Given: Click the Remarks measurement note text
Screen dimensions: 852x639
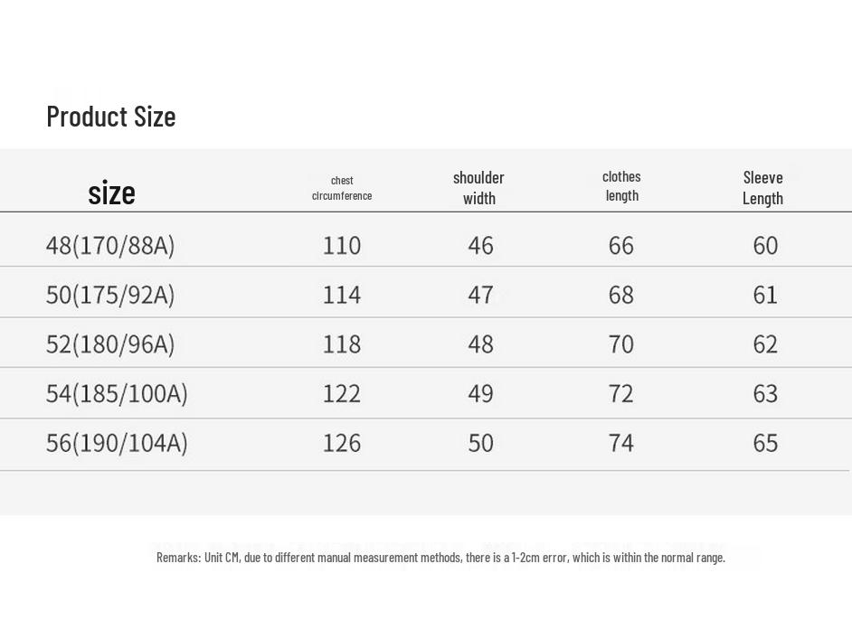Looking at the screenshot, I should 440,558.
